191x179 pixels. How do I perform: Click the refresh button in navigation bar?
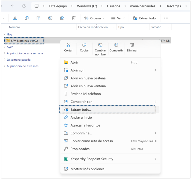coord(24,6)
